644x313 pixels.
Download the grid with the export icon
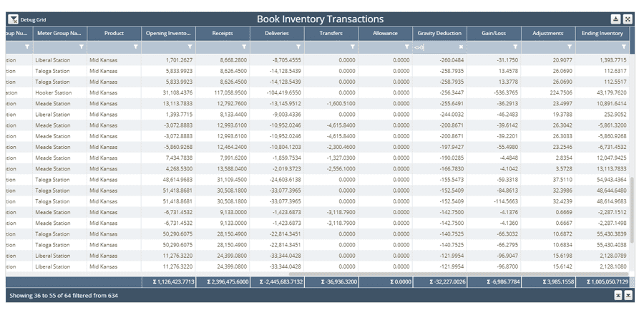coord(615,19)
